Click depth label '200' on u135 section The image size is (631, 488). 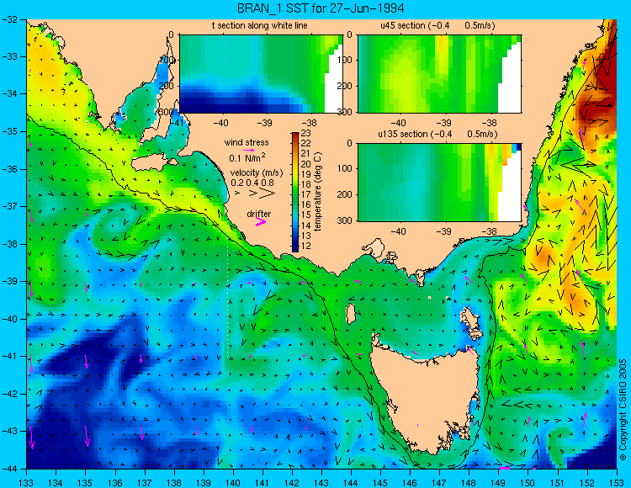(x=345, y=194)
